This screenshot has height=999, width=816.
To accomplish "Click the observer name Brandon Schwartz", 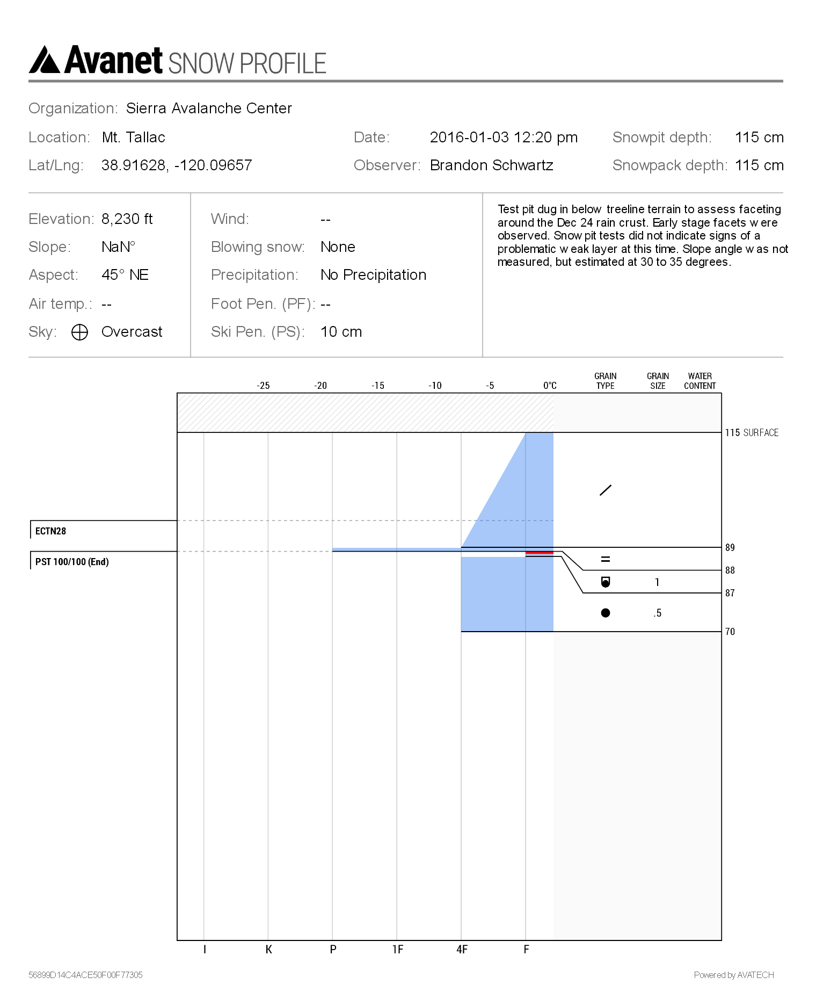I will [x=491, y=165].
